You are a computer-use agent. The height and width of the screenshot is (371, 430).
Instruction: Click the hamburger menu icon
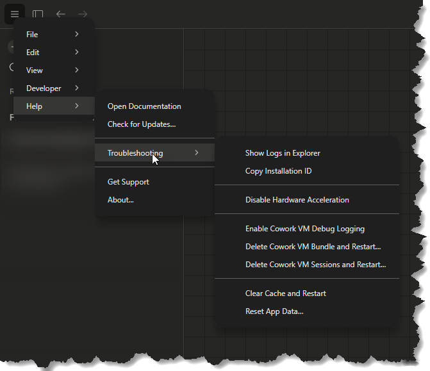point(15,13)
